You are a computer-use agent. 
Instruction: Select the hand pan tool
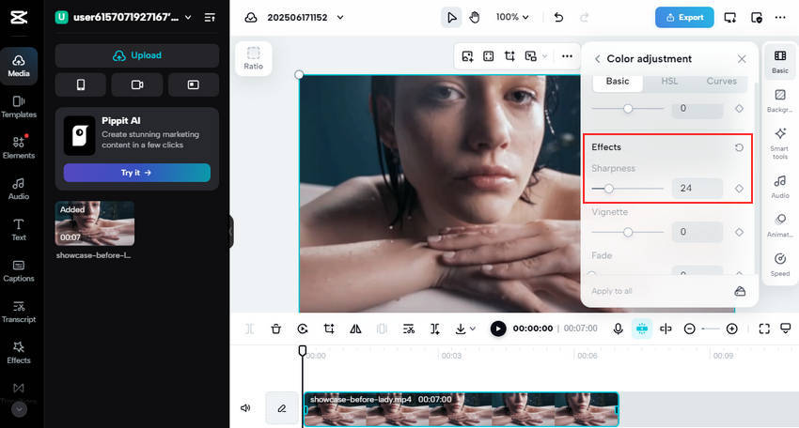pyautogui.click(x=475, y=17)
